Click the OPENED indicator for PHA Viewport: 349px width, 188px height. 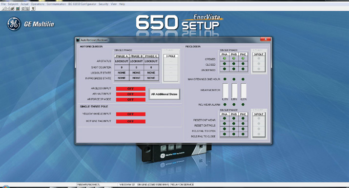click(225, 58)
